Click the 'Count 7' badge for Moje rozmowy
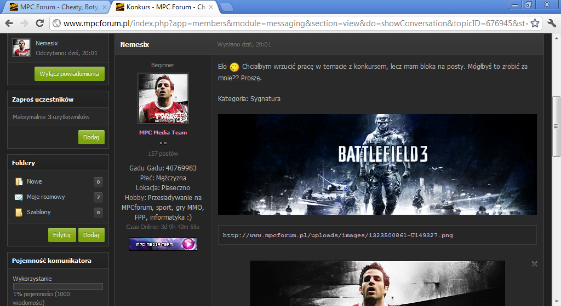Viewport: 561px width, 306px height. pos(99,197)
